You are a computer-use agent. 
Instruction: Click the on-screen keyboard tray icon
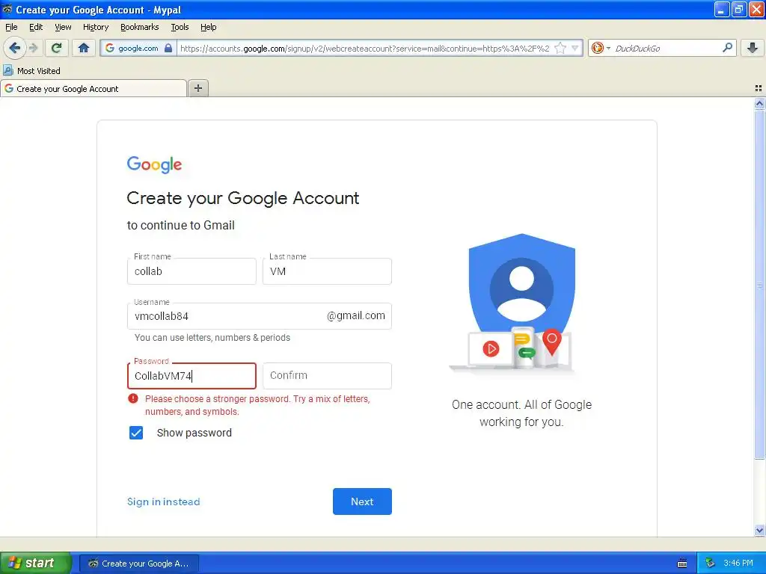[682, 564]
